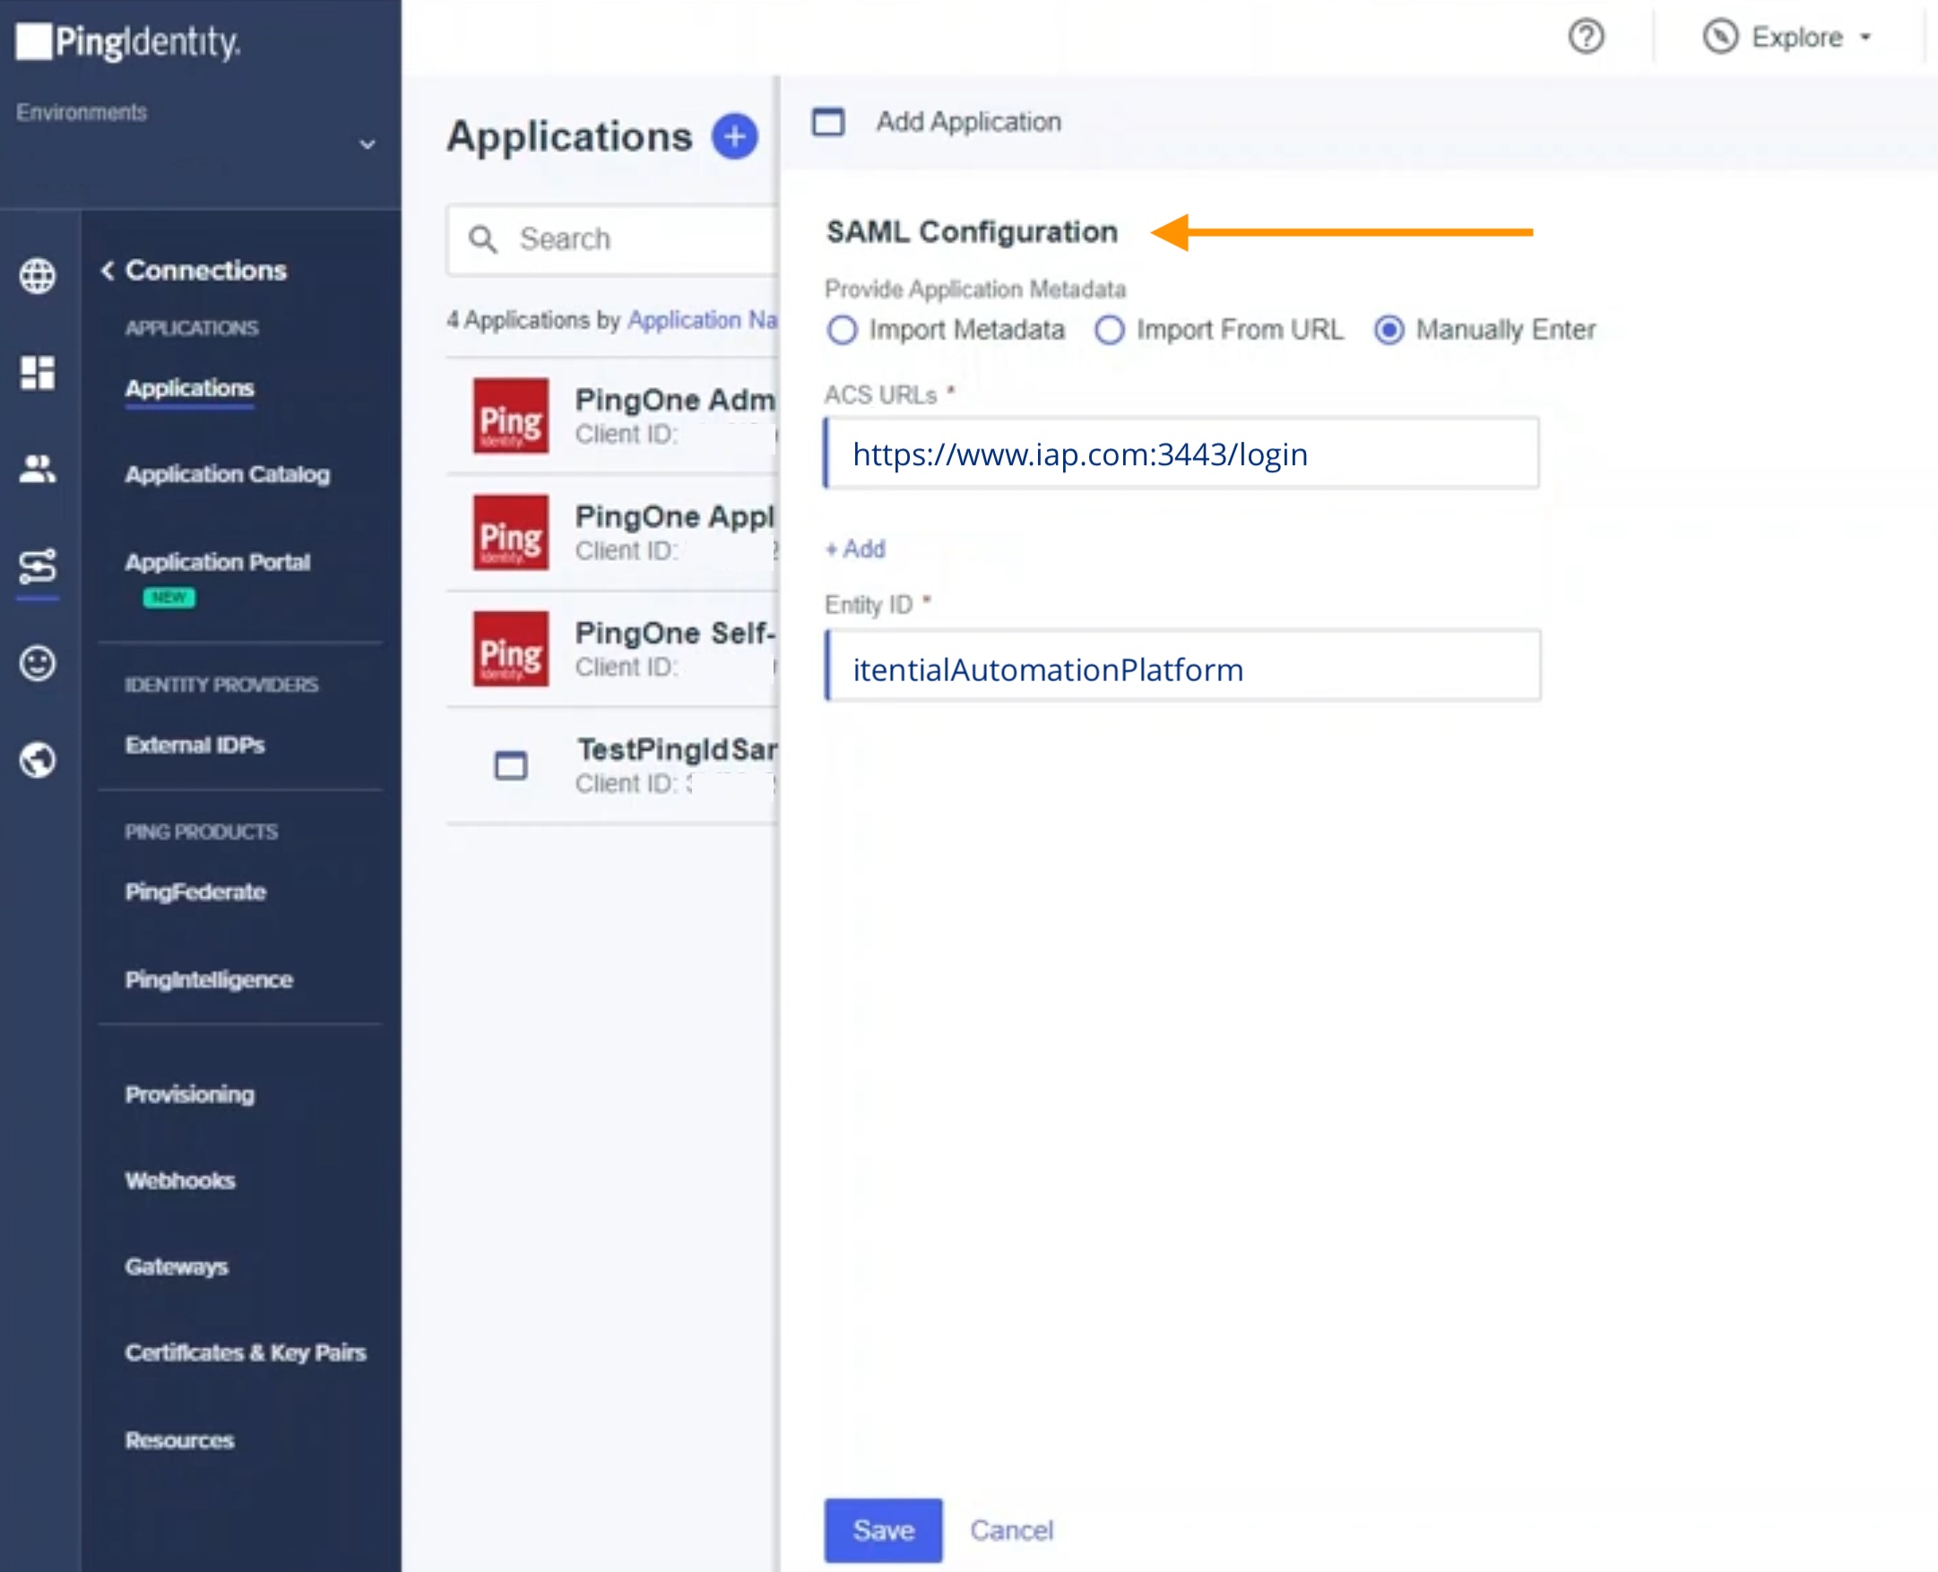The width and height of the screenshot is (1938, 1572).
Task: Click the earth icon at sidebar bottom
Action: (x=37, y=760)
